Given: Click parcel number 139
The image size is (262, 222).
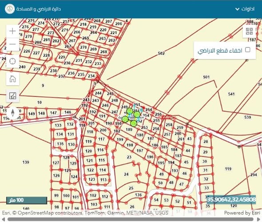Looking at the screenshot, I should pos(26,162).
